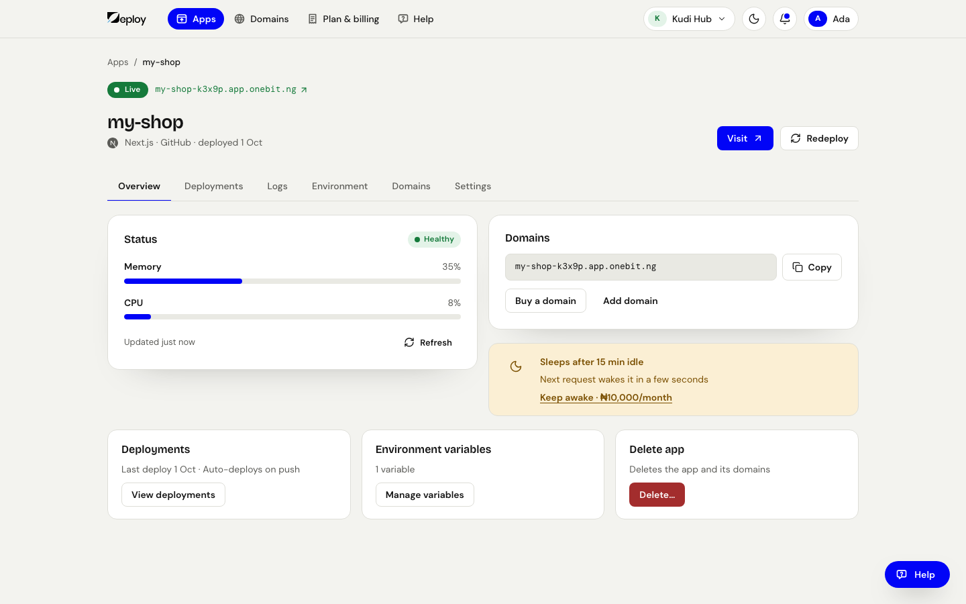Open the Ada user account menu

coord(831,19)
